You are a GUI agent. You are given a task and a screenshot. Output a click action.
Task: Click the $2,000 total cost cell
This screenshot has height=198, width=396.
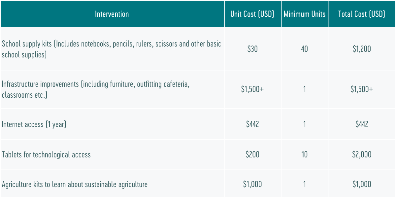point(362,154)
